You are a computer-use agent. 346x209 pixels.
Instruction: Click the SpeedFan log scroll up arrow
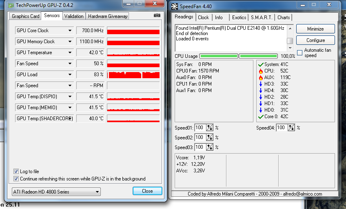point(290,29)
